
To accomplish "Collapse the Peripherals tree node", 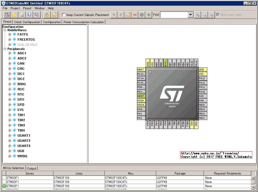I will click(x=5, y=49).
